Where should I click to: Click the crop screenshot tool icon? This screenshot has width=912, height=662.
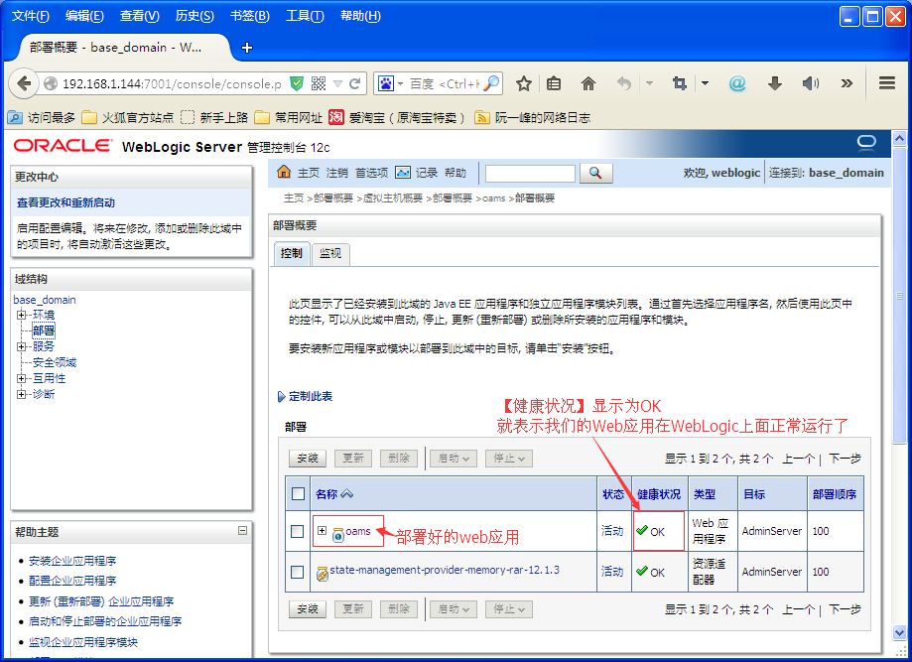tap(680, 83)
